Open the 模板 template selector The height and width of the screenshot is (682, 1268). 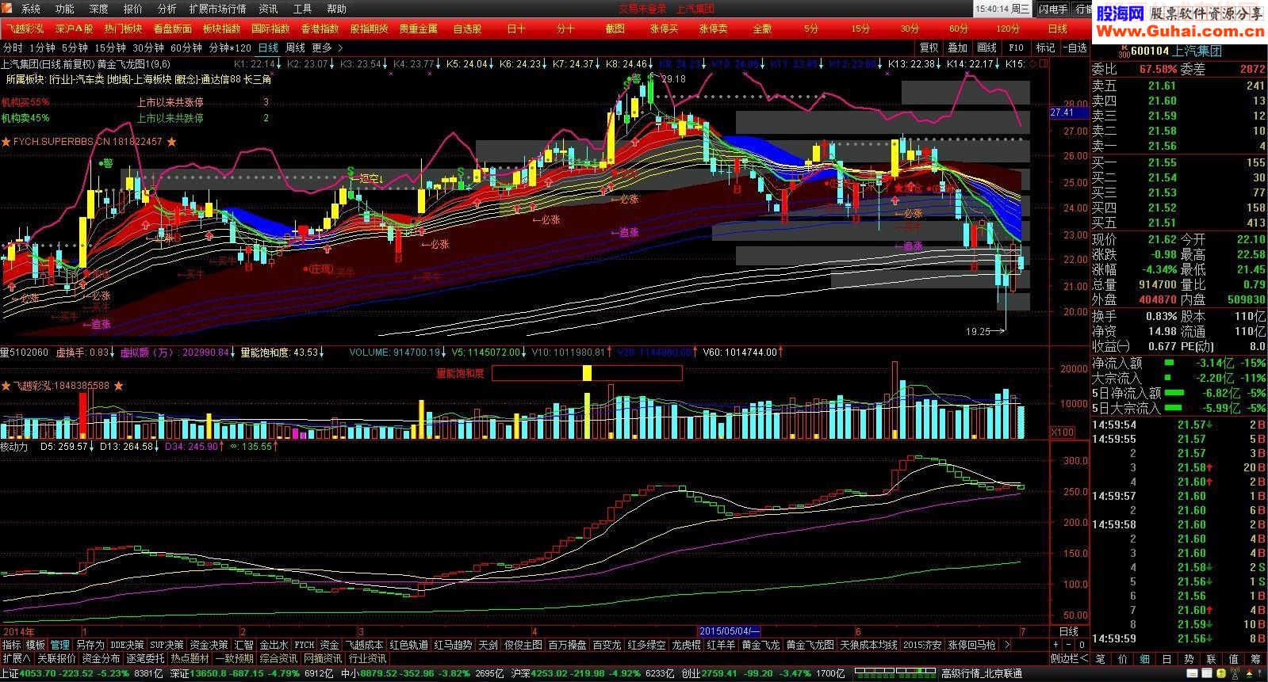click(x=36, y=645)
